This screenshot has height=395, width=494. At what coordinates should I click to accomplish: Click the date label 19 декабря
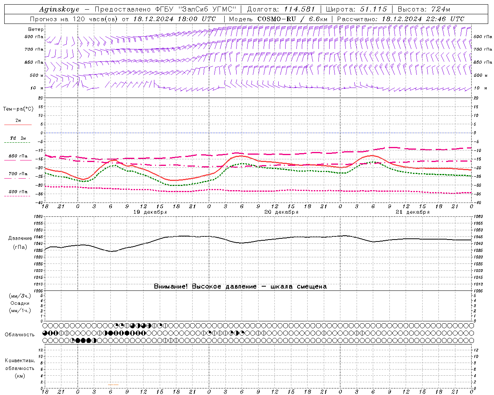tap(150, 212)
